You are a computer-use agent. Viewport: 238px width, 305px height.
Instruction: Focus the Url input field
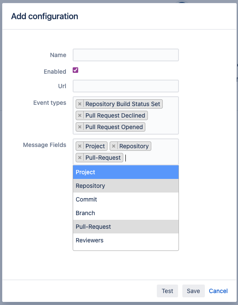tap(126, 86)
